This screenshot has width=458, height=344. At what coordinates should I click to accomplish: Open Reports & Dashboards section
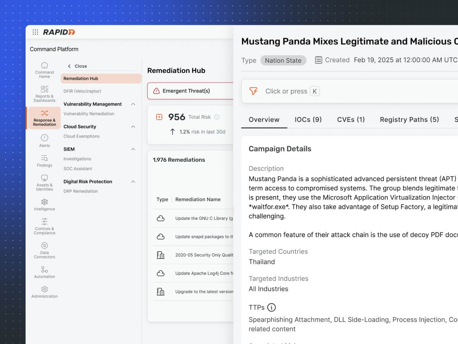click(45, 94)
